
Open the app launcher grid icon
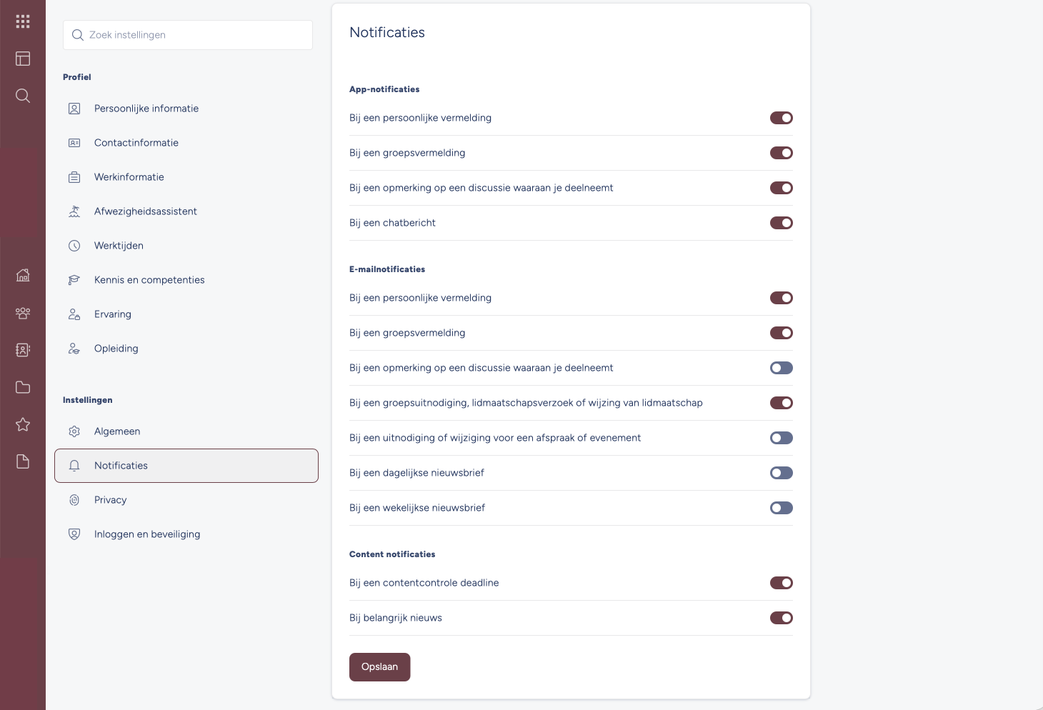coord(23,21)
